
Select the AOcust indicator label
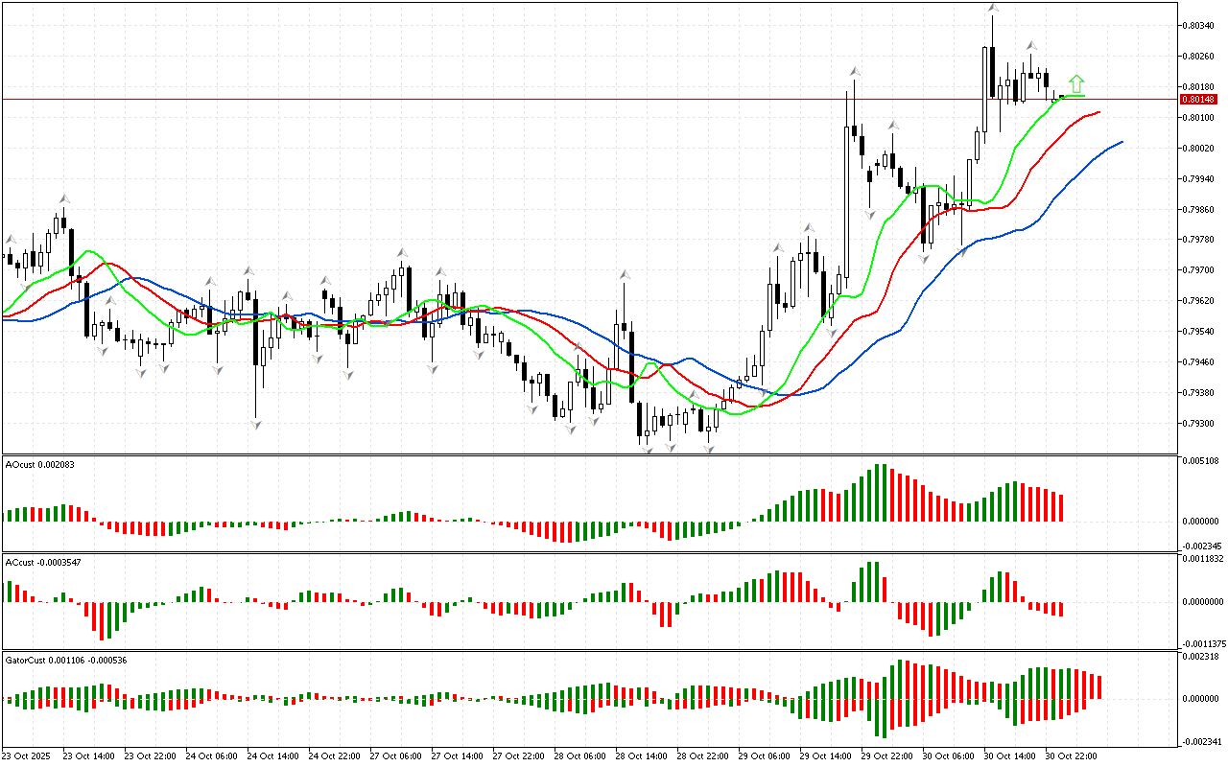(39, 465)
